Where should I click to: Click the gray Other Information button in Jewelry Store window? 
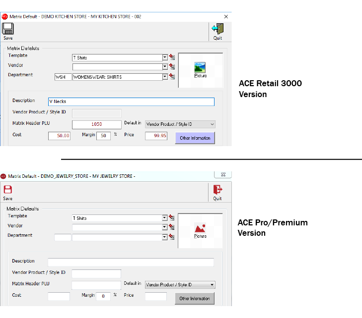(195, 298)
